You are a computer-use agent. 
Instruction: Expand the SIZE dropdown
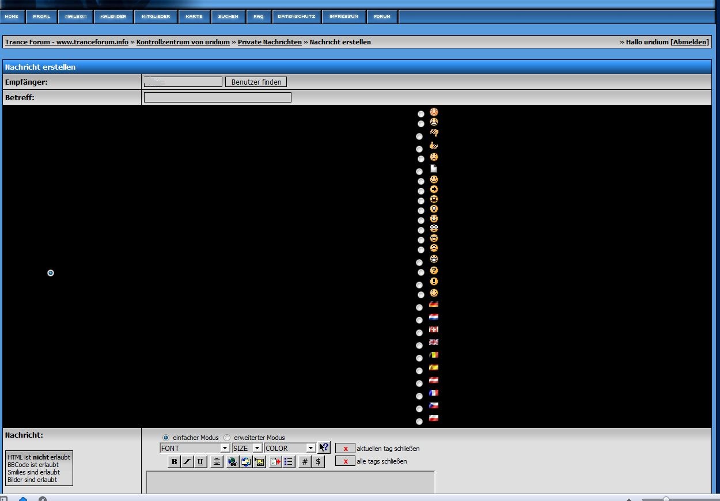[x=247, y=448]
